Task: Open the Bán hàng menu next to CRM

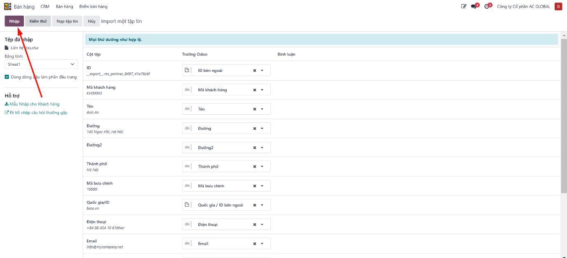Action: pos(64,7)
